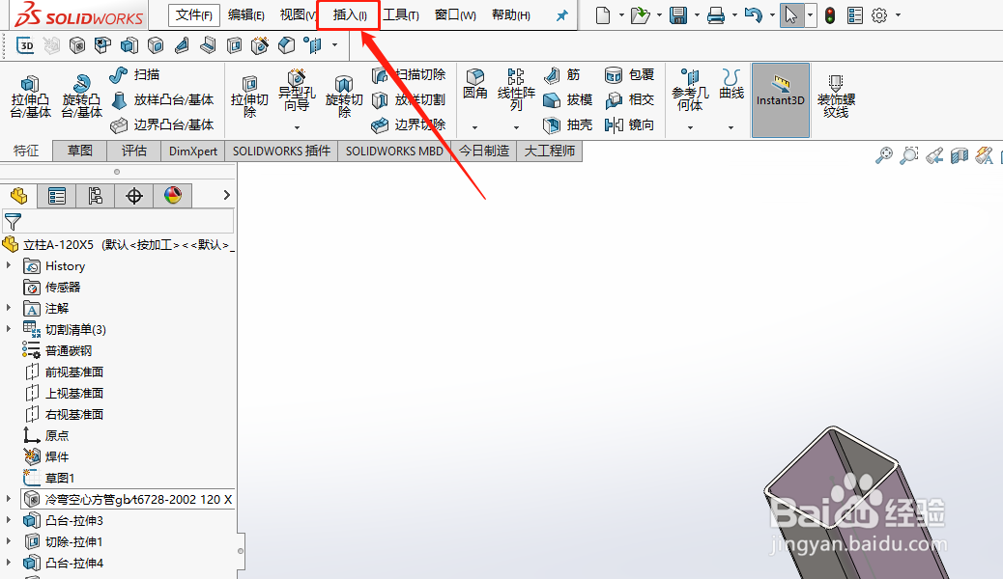The height and width of the screenshot is (579, 1003).
Task: Open the 编辑(E) Edit menu
Action: 245,14
